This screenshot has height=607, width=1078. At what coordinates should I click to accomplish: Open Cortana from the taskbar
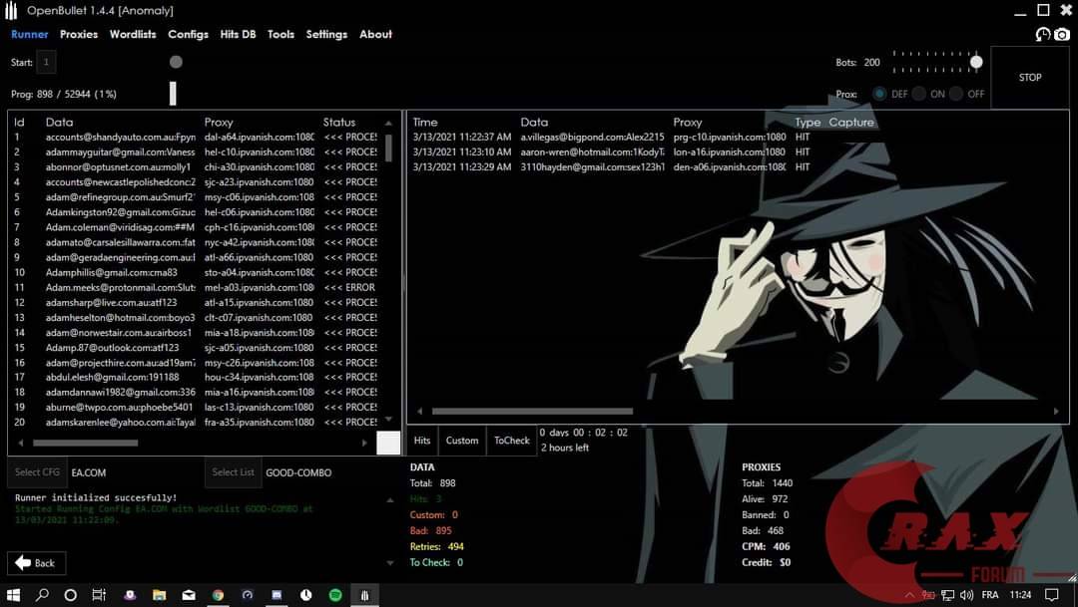[x=70, y=595]
